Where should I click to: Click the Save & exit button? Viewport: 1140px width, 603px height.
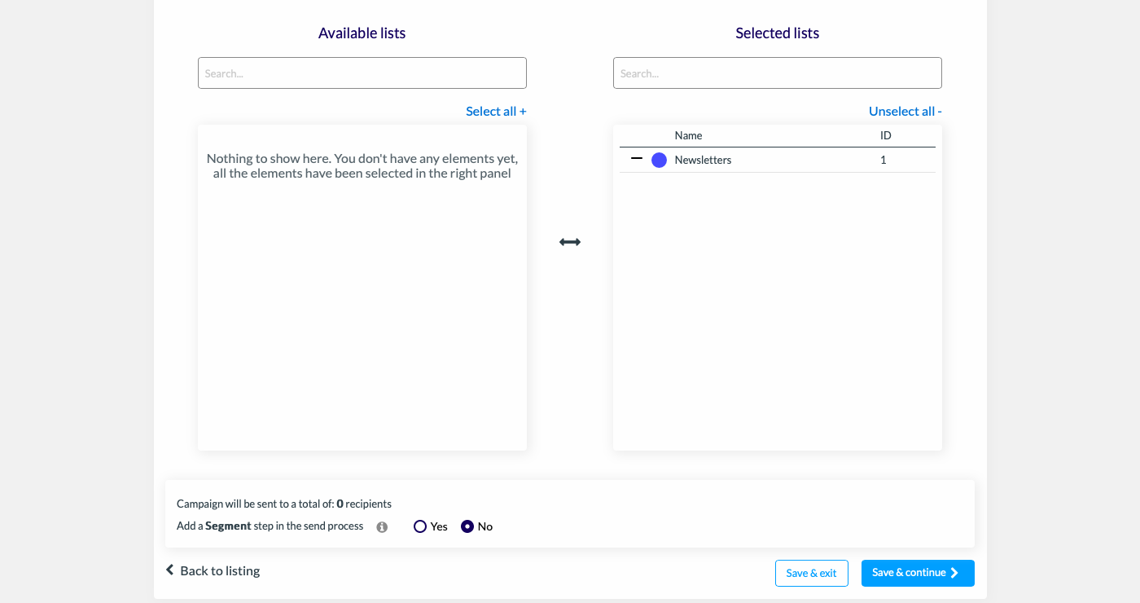812,573
